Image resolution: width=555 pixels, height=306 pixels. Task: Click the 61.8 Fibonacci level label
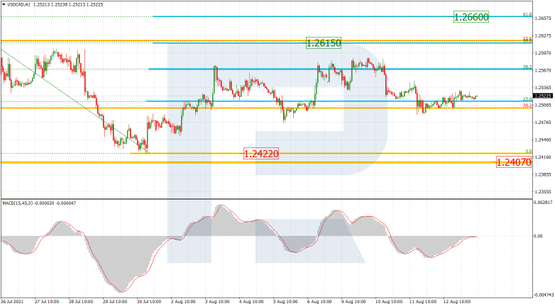527,14
